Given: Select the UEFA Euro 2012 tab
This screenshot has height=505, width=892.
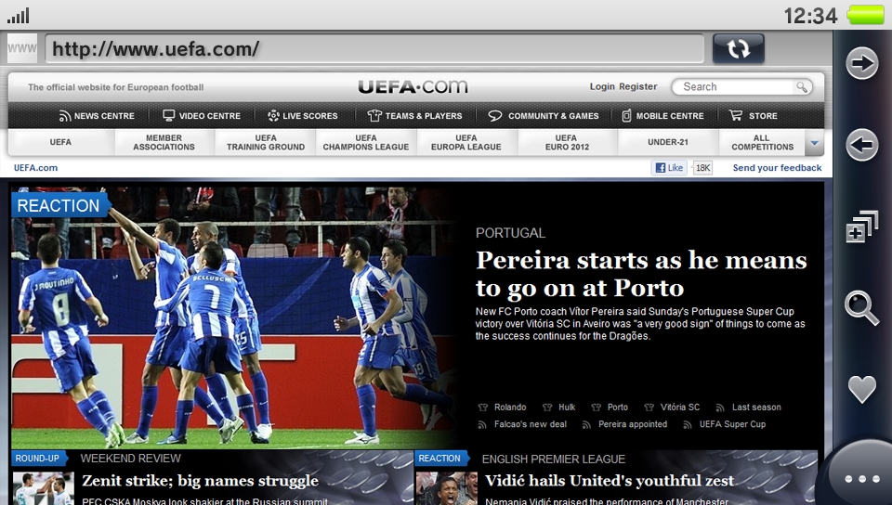Looking at the screenshot, I should (566, 143).
